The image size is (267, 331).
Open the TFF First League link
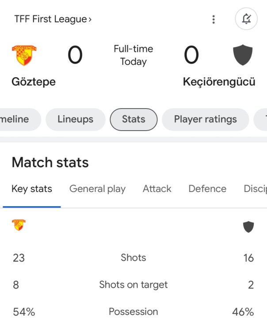pyautogui.click(x=53, y=19)
